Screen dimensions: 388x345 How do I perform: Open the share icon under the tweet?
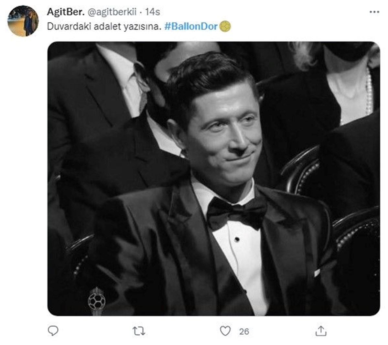321,331
